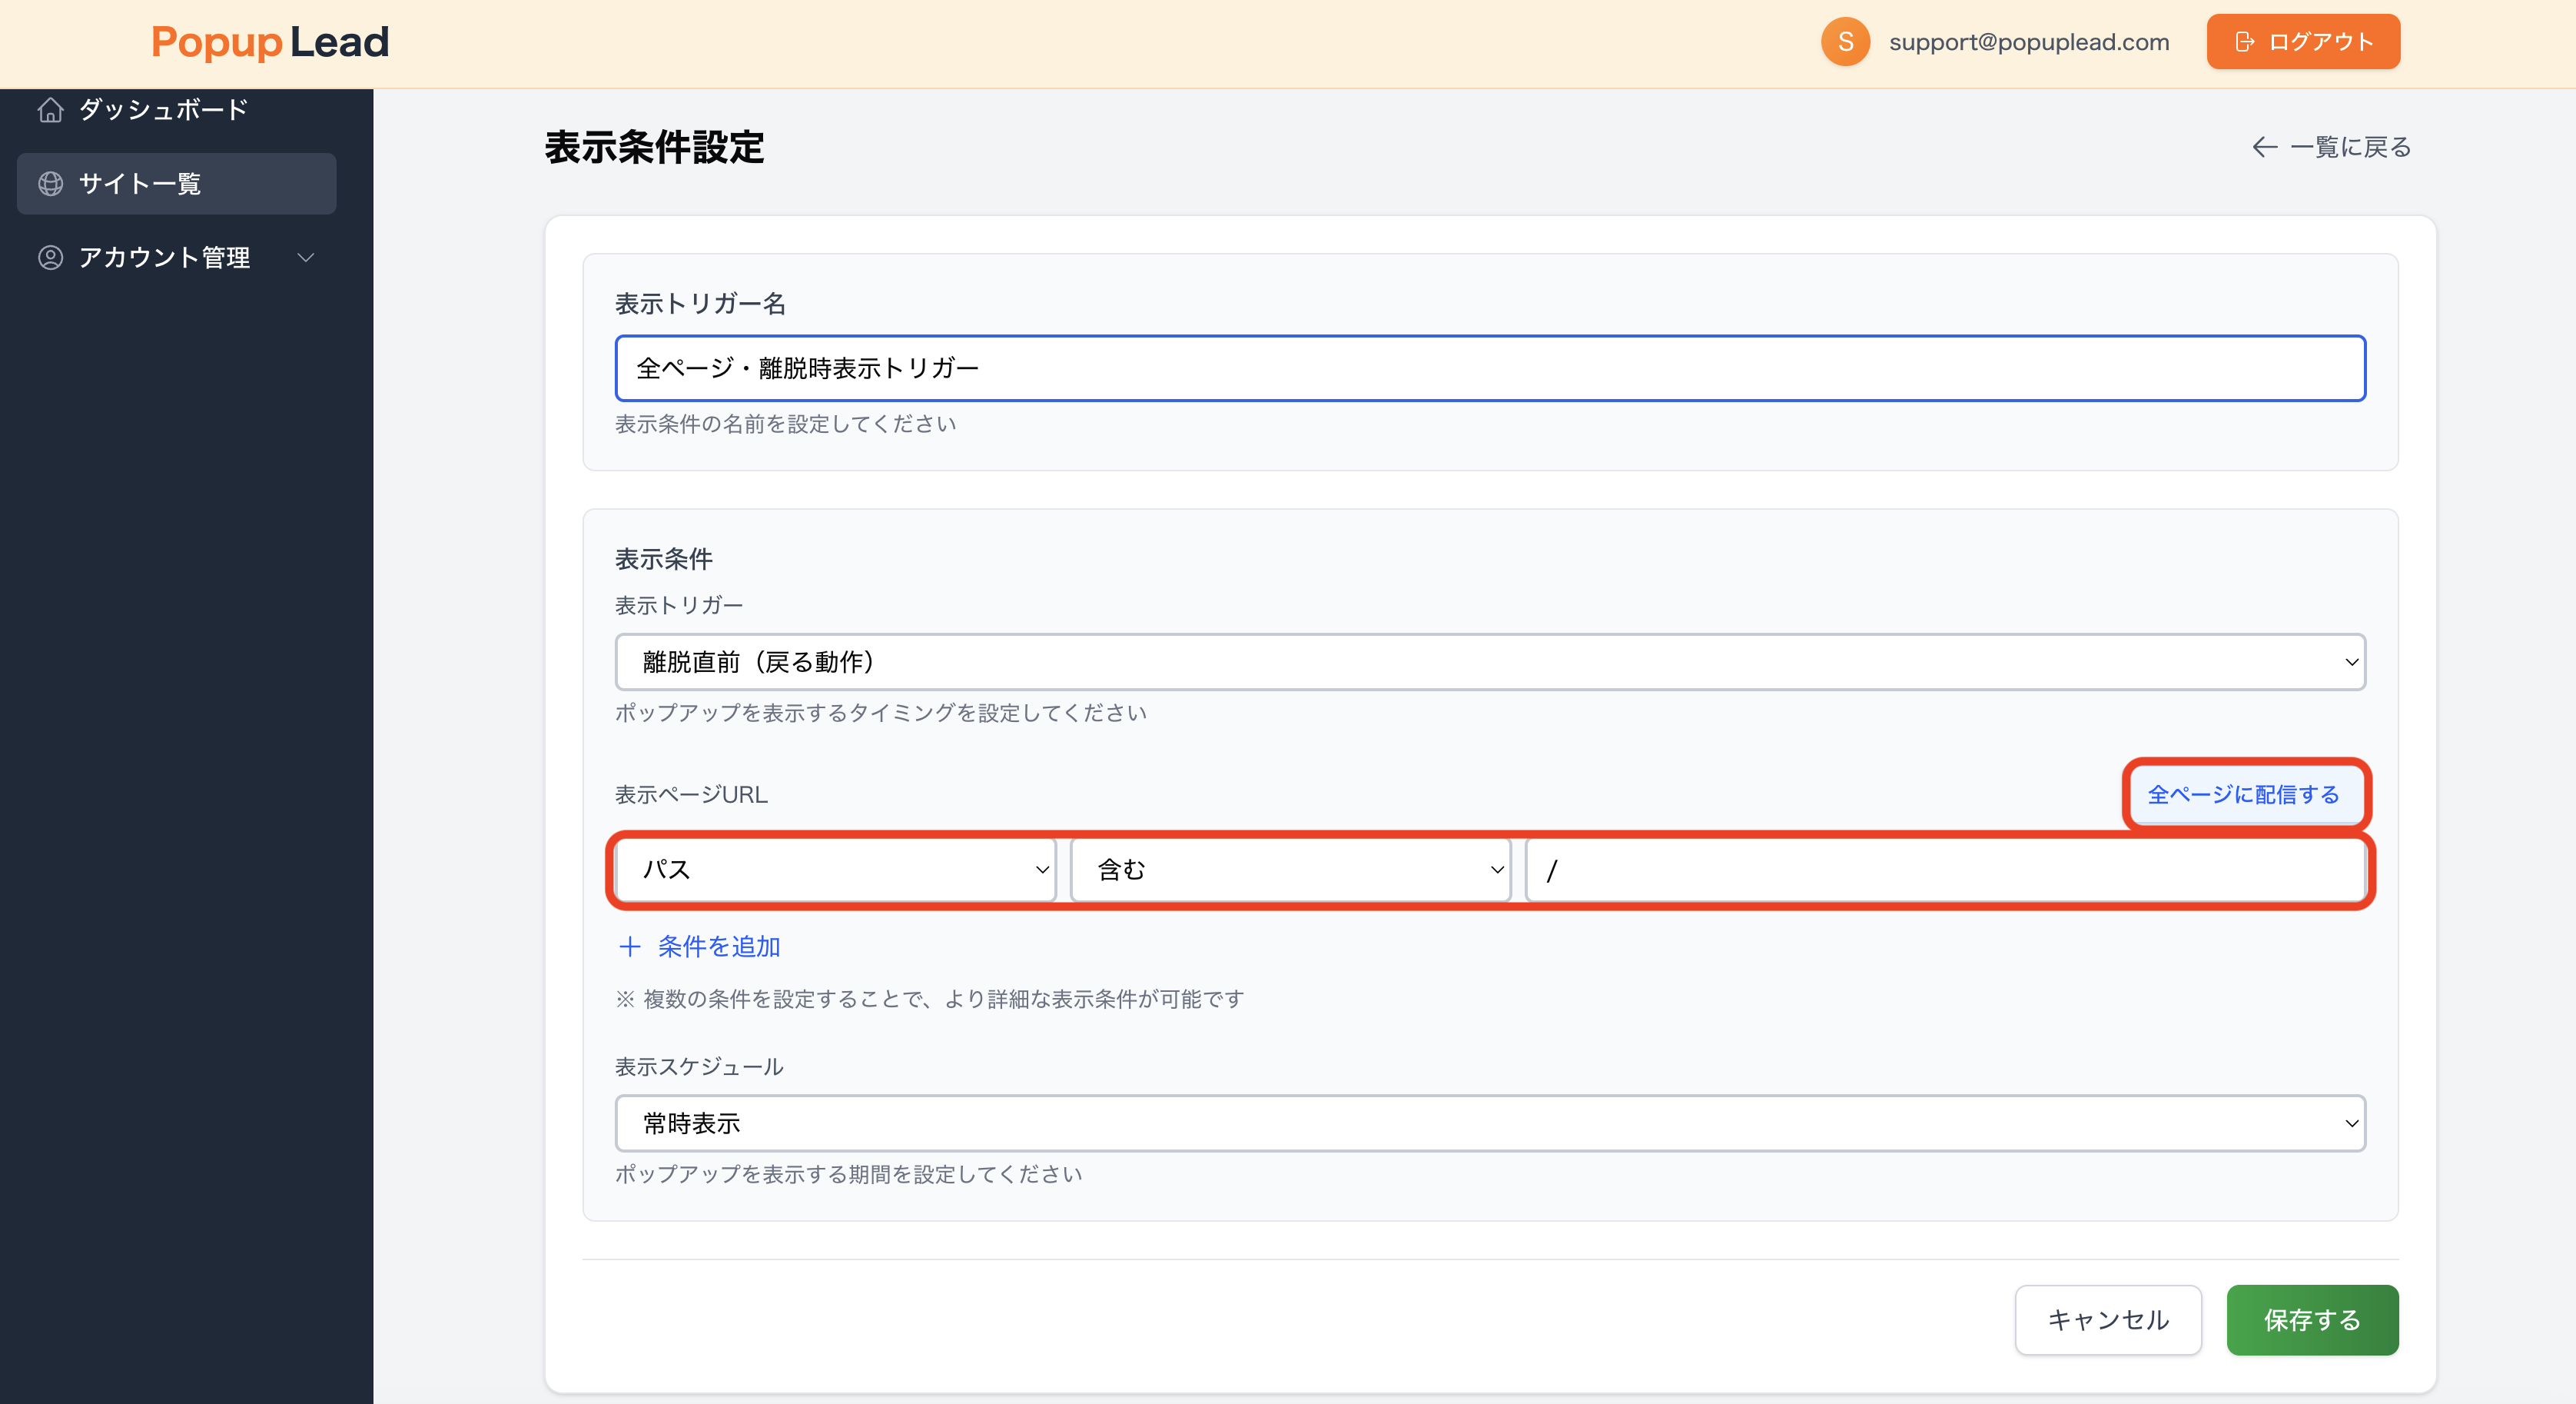Click the globe icon next to サイト一覧

[50, 183]
